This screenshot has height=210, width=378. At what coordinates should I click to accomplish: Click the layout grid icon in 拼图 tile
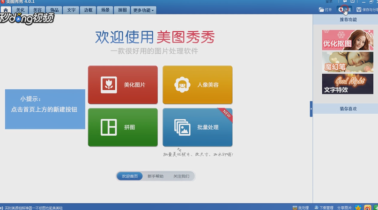[109, 127]
